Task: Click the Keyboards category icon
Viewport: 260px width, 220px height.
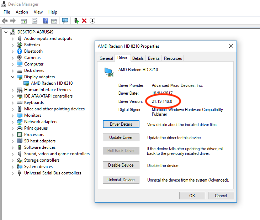Action: point(20,103)
